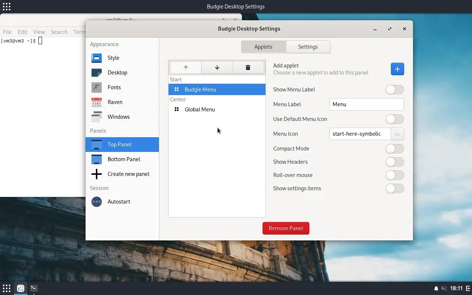Open Desktop settings in sidebar
The width and height of the screenshot is (472, 295).
[x=122, y=73]
